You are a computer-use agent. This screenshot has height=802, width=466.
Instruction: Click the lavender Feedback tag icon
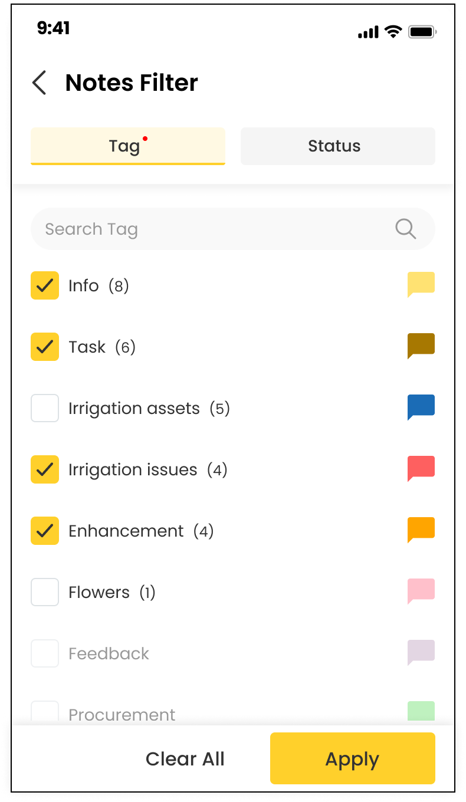421,653
